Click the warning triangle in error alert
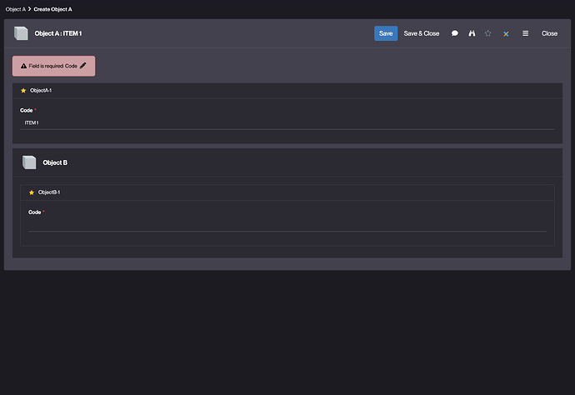The image size is (575, 395). point(24,65)
